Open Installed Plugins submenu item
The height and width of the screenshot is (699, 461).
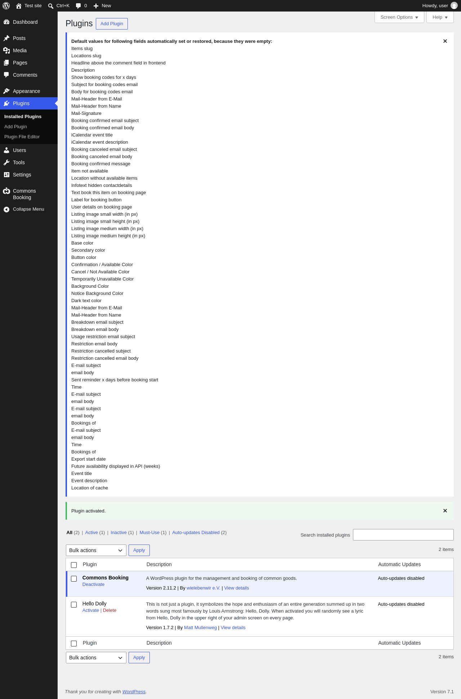click(x=23, y=117)
